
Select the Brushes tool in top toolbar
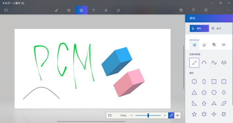click(x=56, y=10)
